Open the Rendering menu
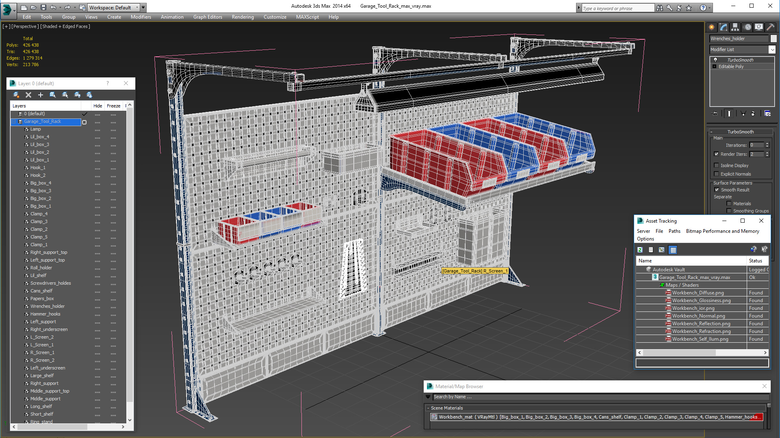The height and width of the screenshot is (438, 780). [x=243, y=17]
